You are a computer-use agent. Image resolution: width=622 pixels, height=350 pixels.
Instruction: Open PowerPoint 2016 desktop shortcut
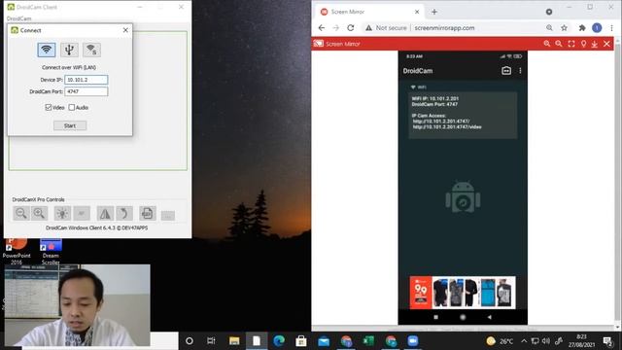(17, 252)
